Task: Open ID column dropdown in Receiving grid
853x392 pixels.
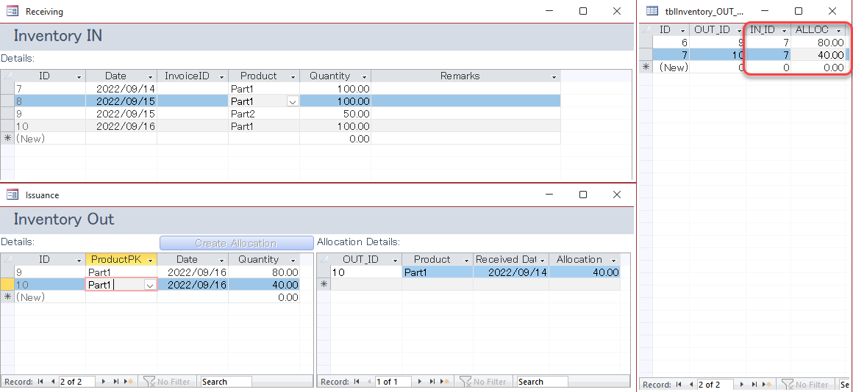Action: pos(79,76)
